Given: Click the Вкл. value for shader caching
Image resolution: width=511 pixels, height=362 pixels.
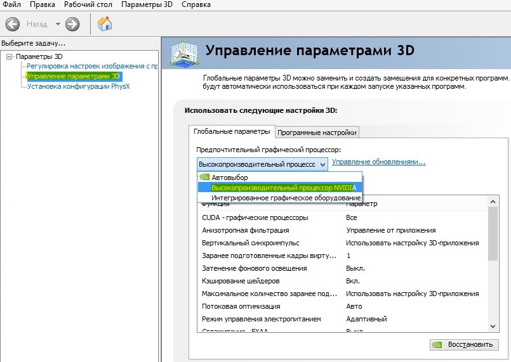Looking at the screenshot, I should (x=353, y=281).
